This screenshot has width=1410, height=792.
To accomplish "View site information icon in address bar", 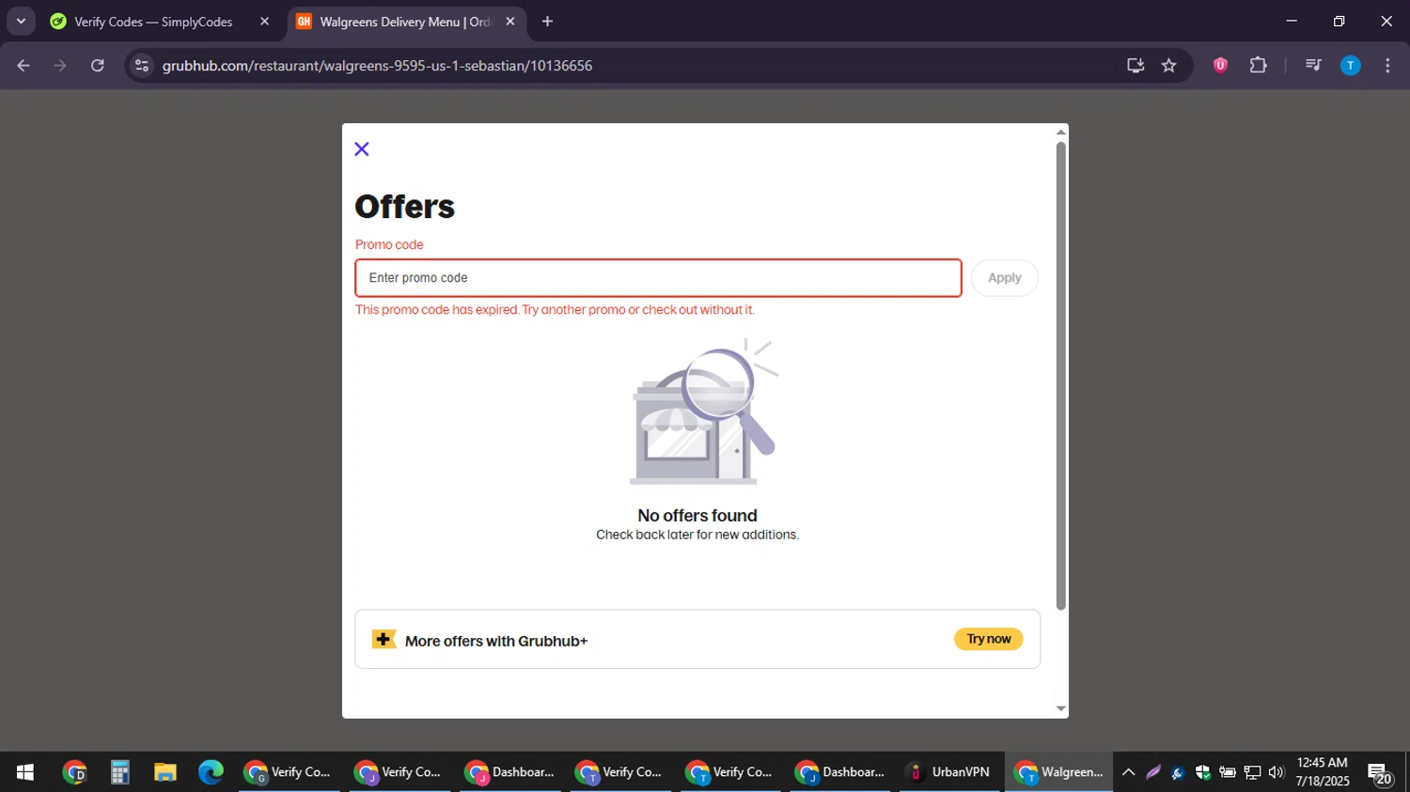I will [142, 66].
